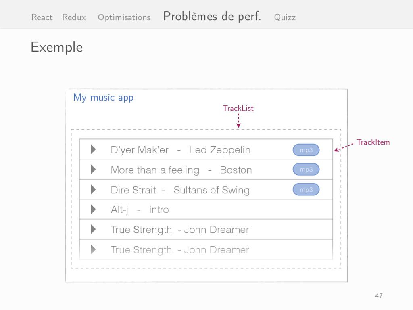This screenshot has width=413, height=310.
Task: Play the D'yer Mak'er track
Action: tap(93, 149)
